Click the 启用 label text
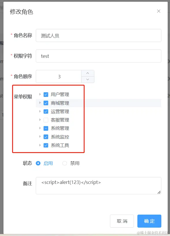This screenshot has height=236, width=170. pos(48,163)
